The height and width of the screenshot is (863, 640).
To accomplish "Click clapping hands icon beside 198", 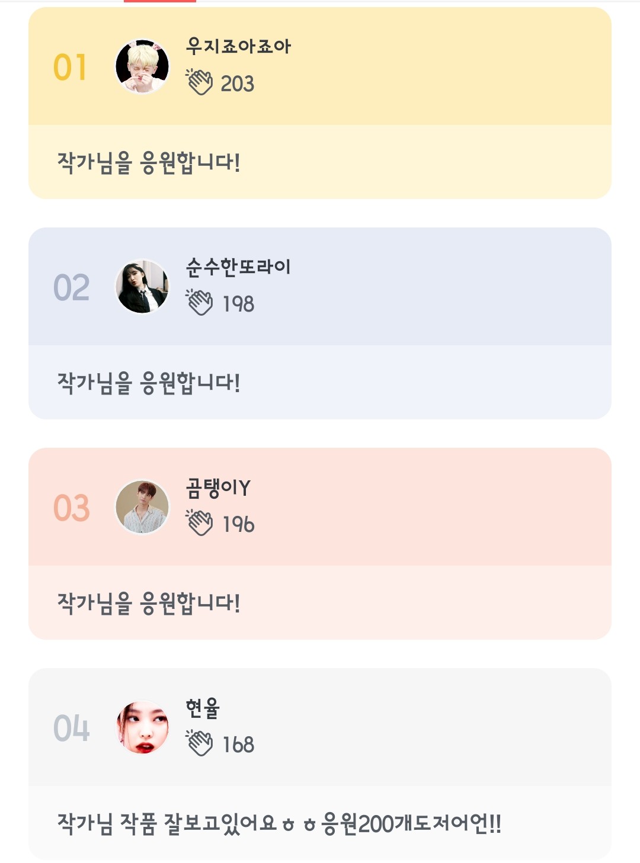I will point(200,303).
